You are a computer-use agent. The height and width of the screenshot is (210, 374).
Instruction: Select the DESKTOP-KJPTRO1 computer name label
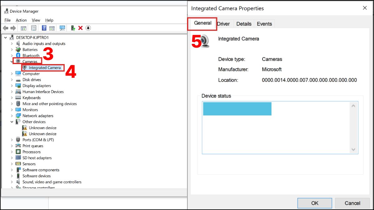[32, 37]
